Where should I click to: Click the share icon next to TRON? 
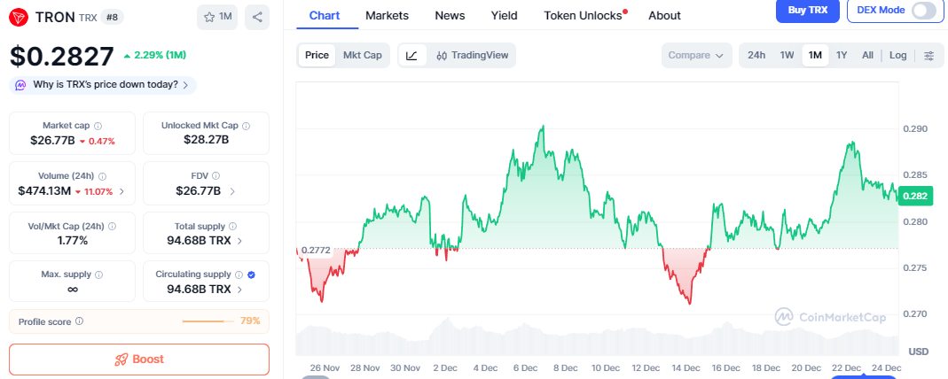coord(256,17)
